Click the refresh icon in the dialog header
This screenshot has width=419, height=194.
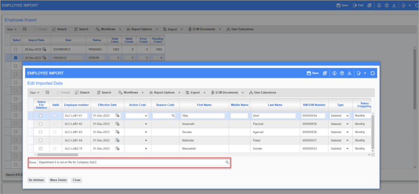tap(373, 73)
